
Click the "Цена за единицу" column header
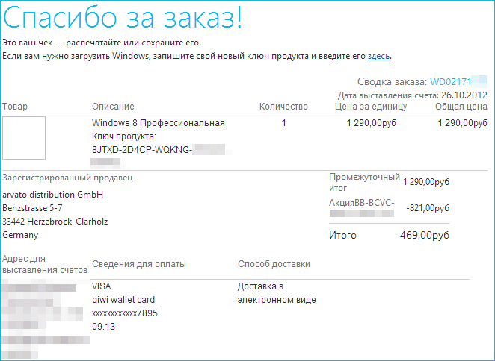(371, 107)
